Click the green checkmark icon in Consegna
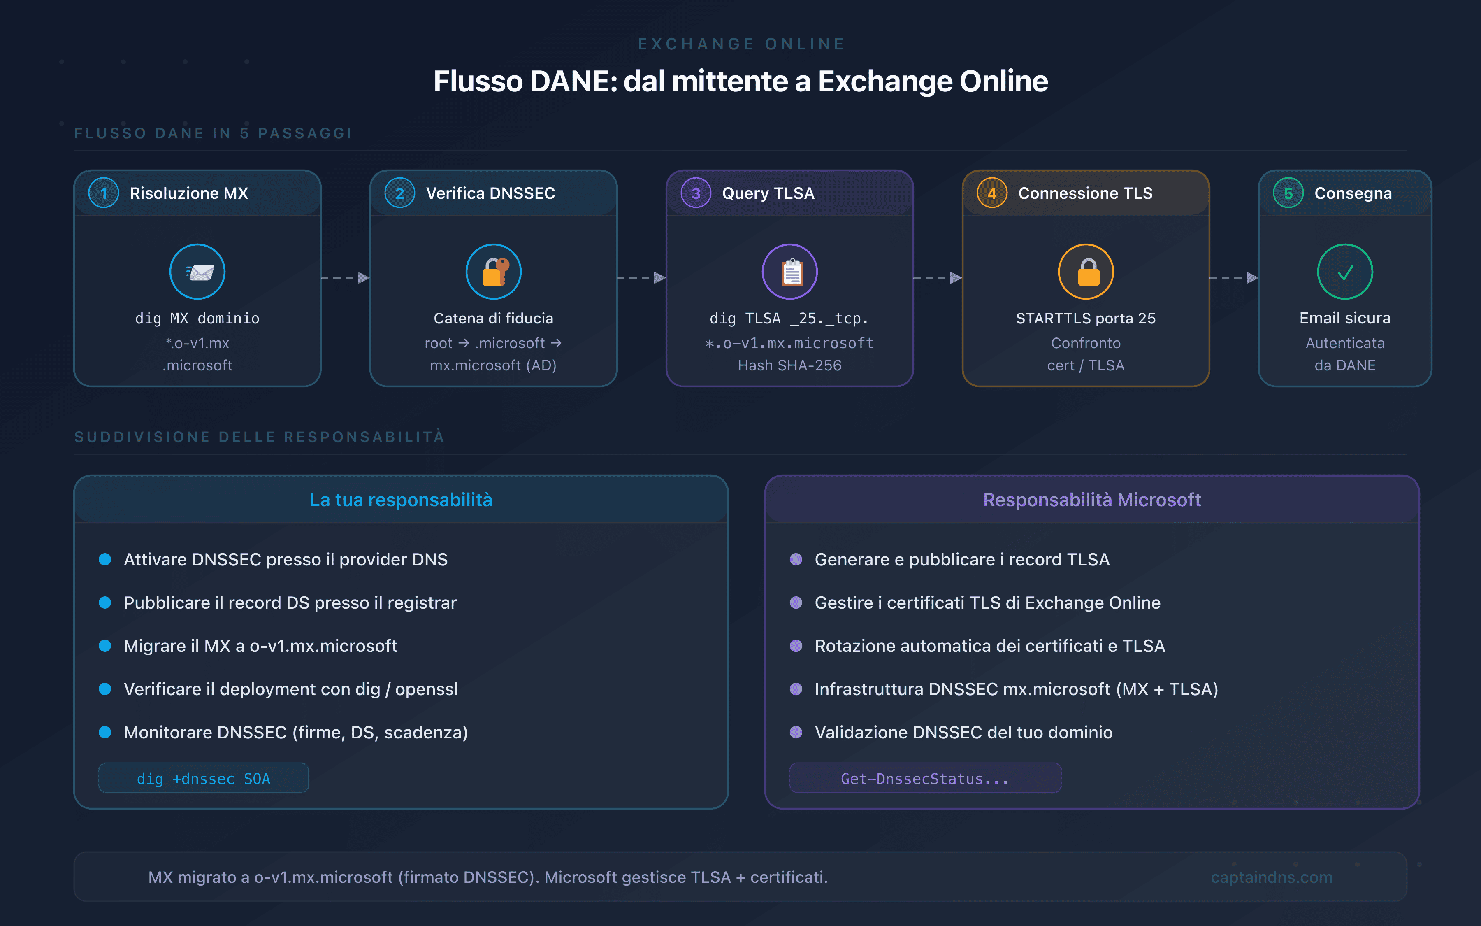Screen dimensions: 1481x926 (x=1345, y=272)
